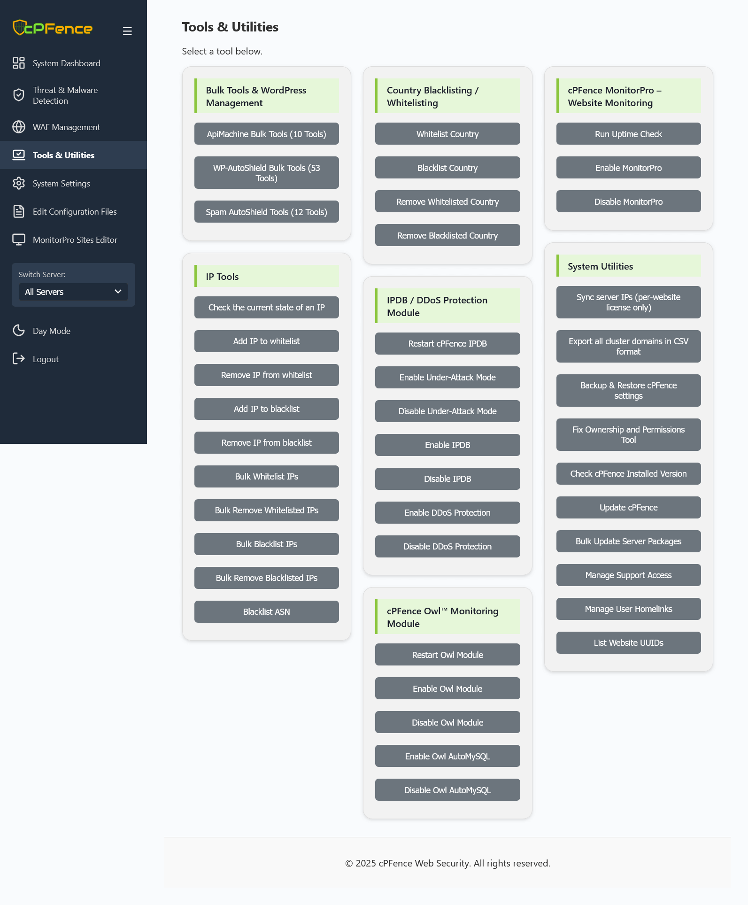
Task: Click the Edit Configuration Files document icon
Action: tap(19, 211)
